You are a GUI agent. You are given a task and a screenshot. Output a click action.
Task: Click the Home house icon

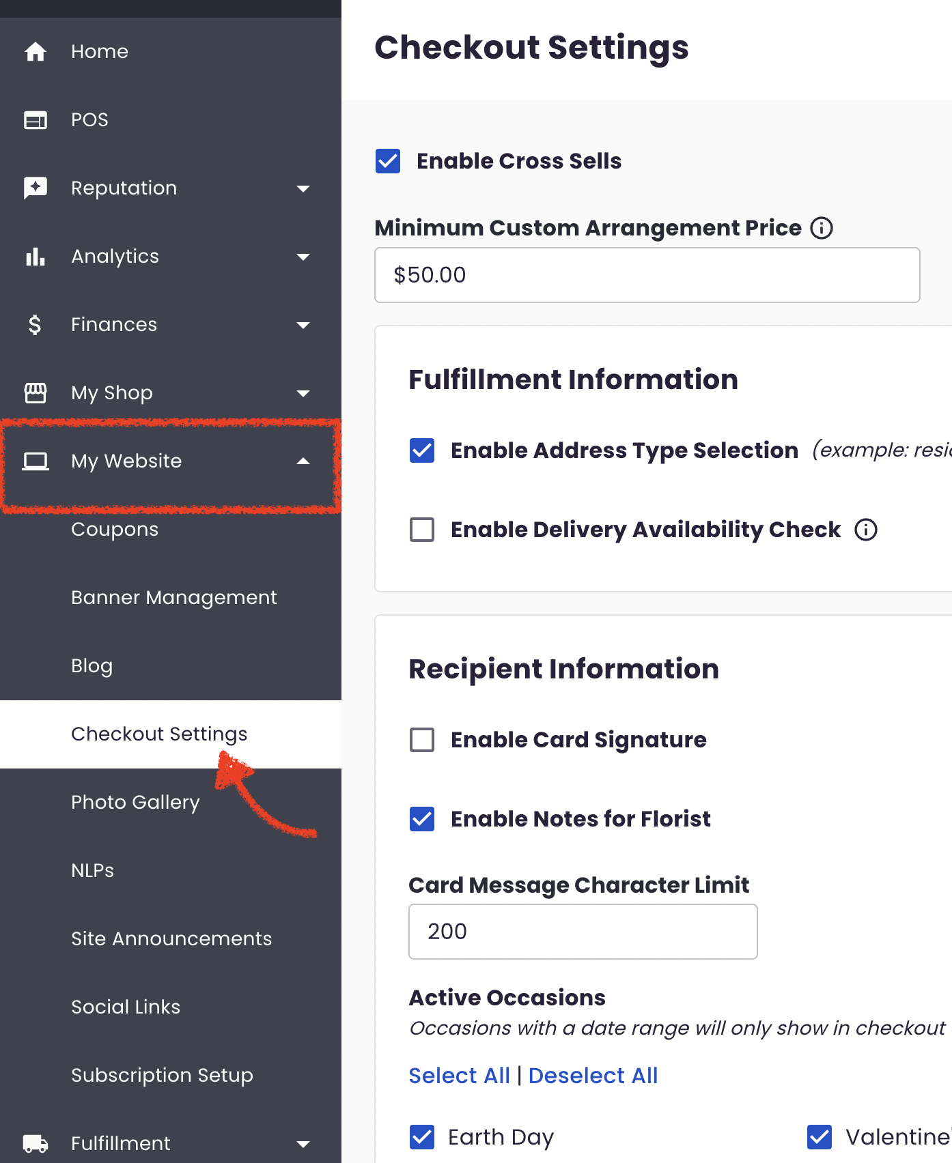pyautogui.click(x=36, y=52)
